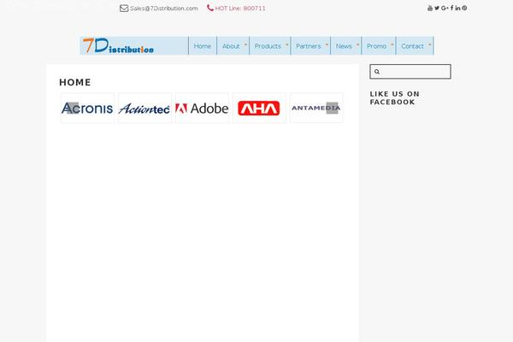The height and width of the screenshot is (342, 513).
Task: Click the HOME page heading
Action: pos(75,82)
